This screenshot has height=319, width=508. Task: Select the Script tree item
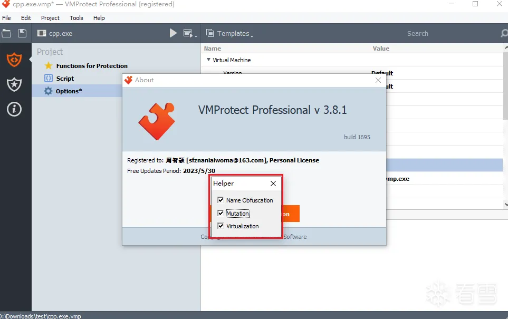point(65,79)
